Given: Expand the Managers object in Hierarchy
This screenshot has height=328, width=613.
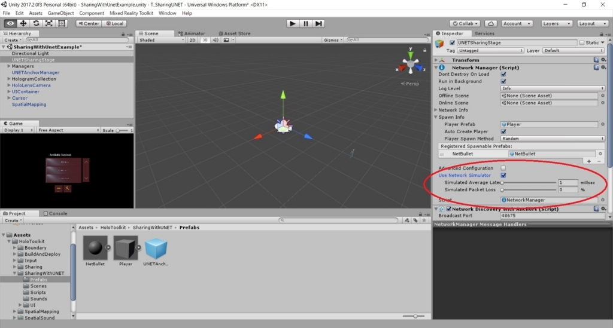Looking at the screenshot, I should (8, 66).
